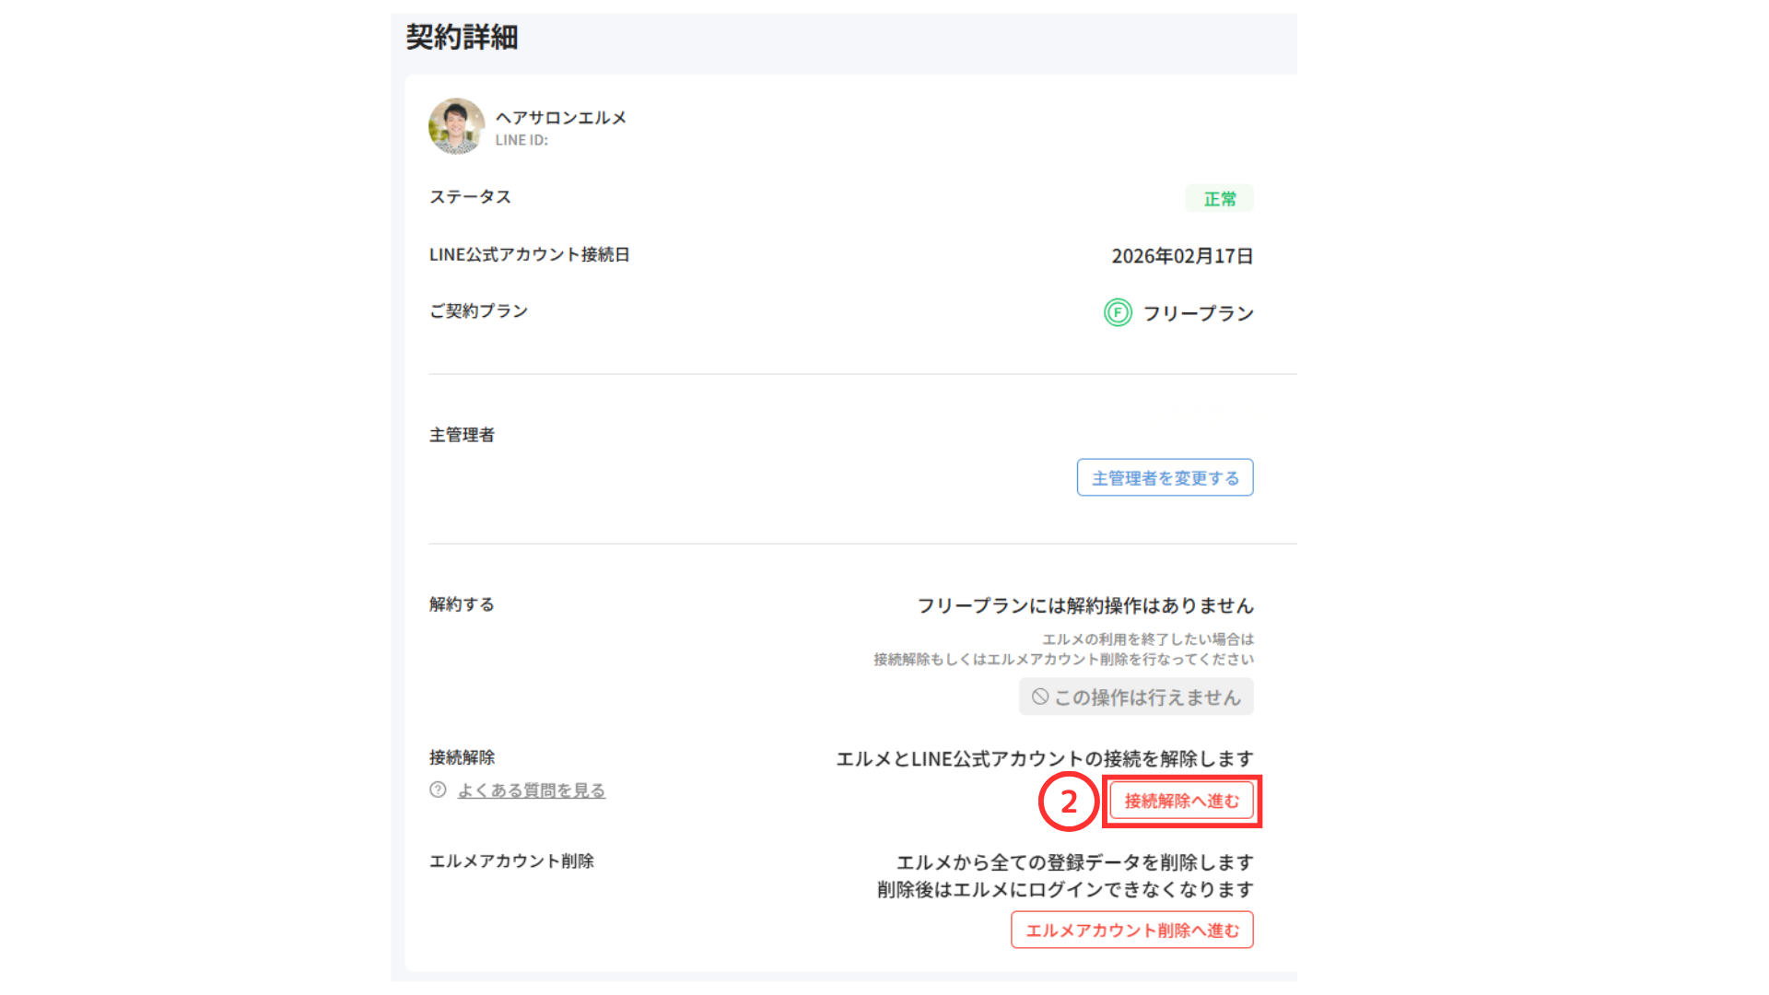Click the question mark help icon
This screenshot has width=1769, height=995.
point(438,790)
